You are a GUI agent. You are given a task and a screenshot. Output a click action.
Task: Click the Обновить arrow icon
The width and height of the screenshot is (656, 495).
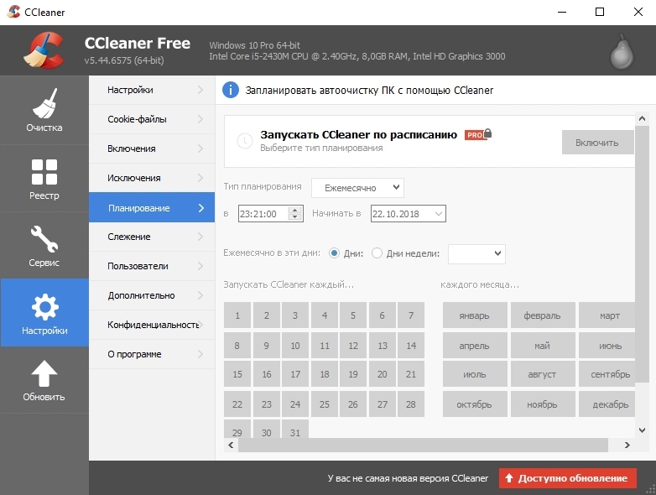[x=44, y=373]
